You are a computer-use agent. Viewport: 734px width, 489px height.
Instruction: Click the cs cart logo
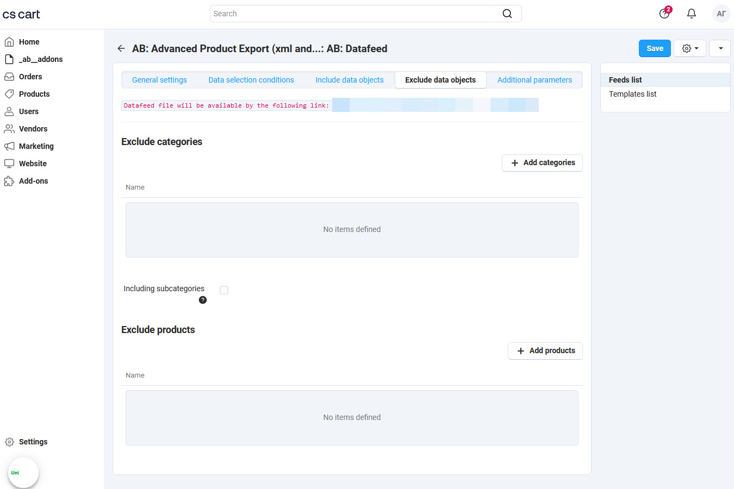pos(21,14)
